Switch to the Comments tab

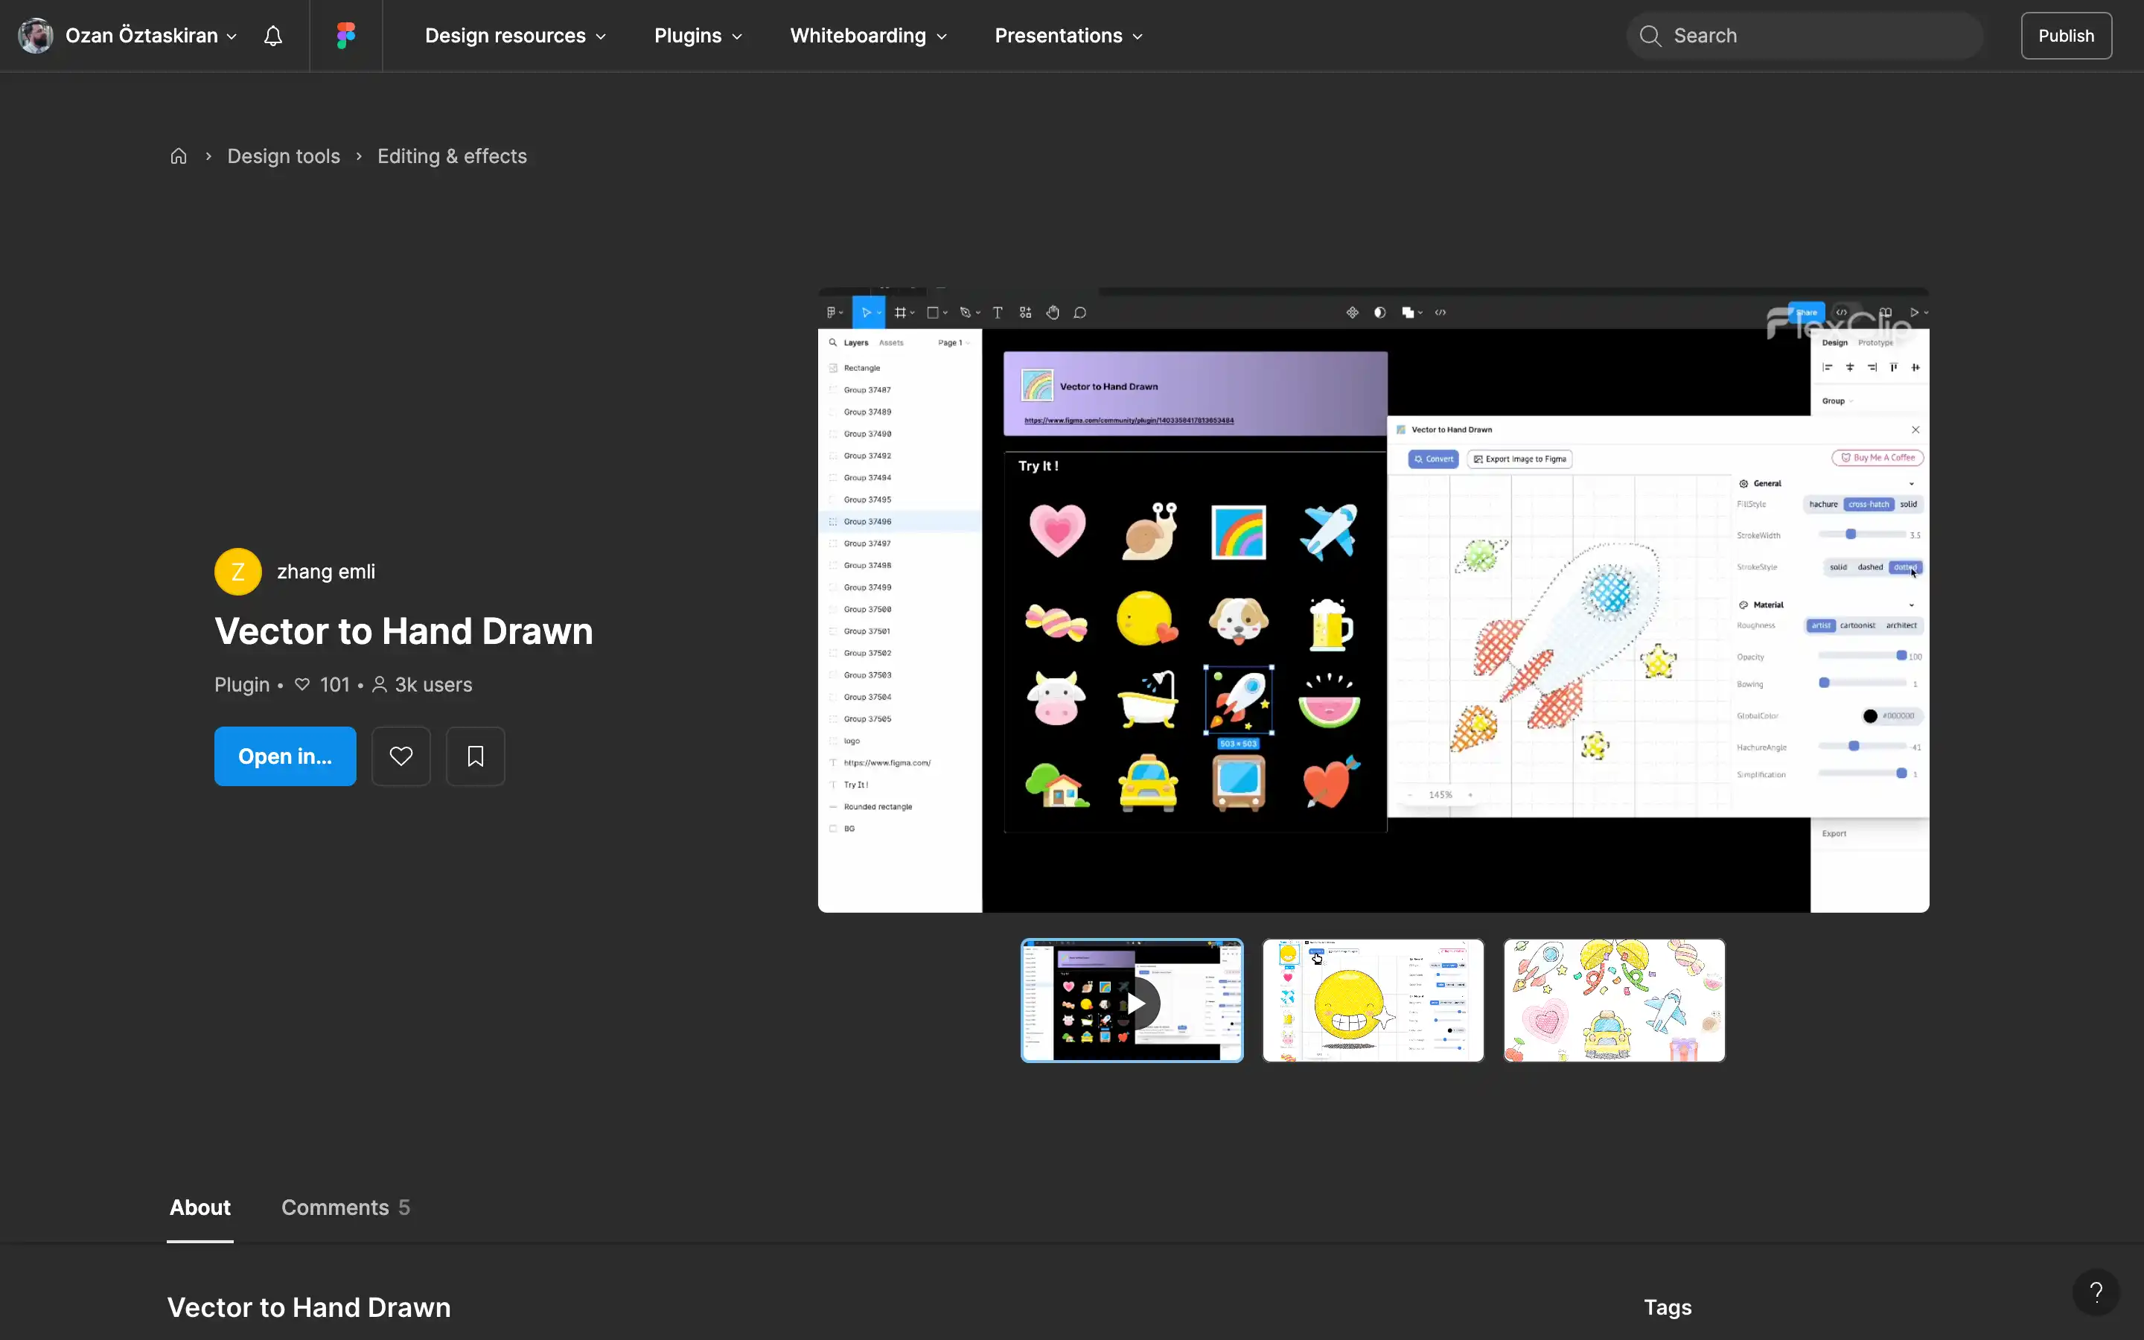point(345,1207)
